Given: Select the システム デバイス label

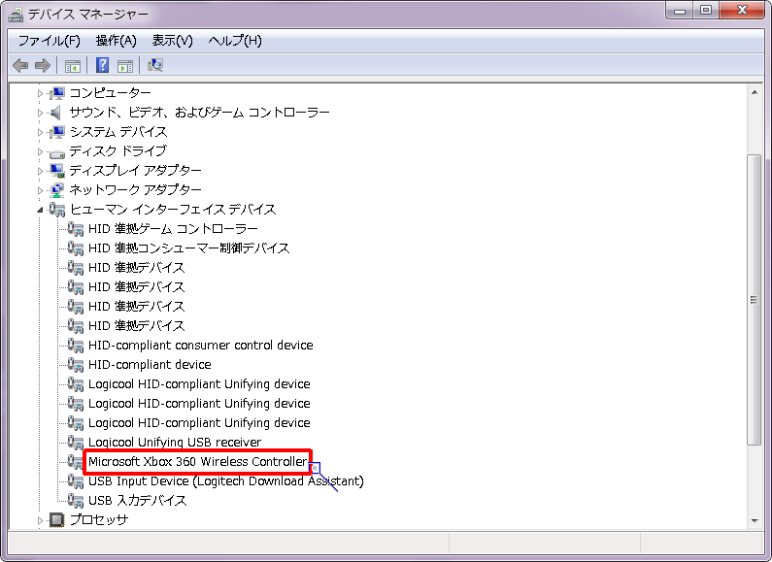Looking at the screenshot, I should (x=118, y=132).
